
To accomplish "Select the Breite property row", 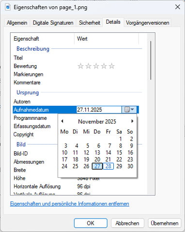I will click(x=20, y=170).
